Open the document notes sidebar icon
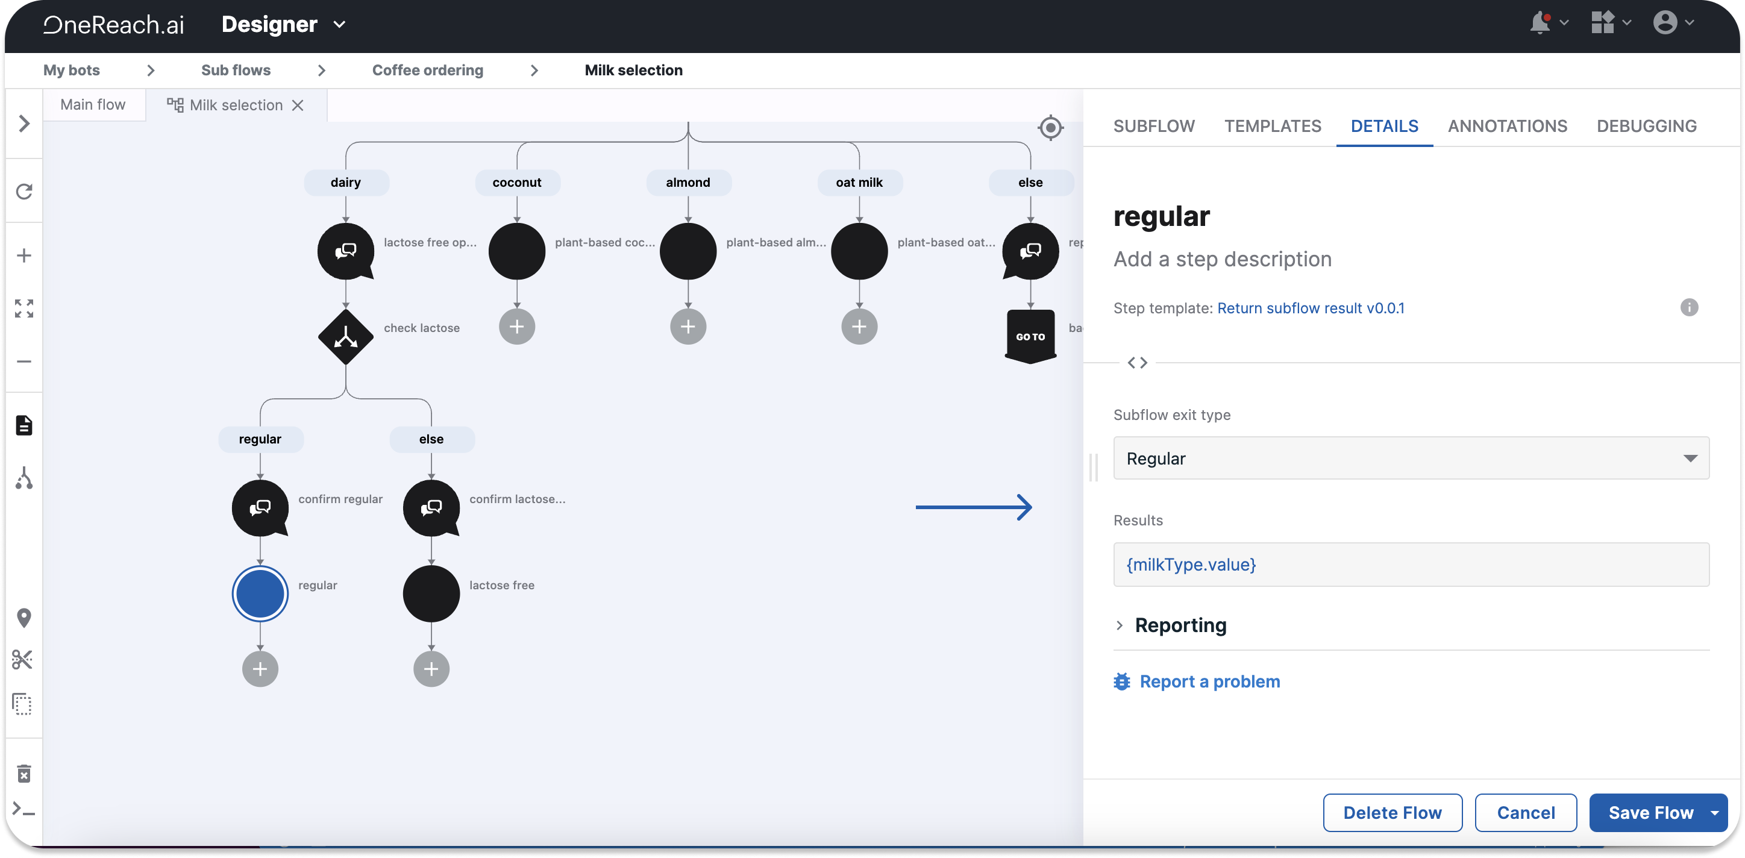 tap(24, 425)
